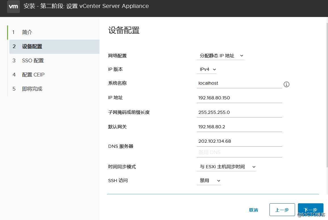Click the 网络配置 label
This screenshot has width=328, height=220.
tap(117, 56)
